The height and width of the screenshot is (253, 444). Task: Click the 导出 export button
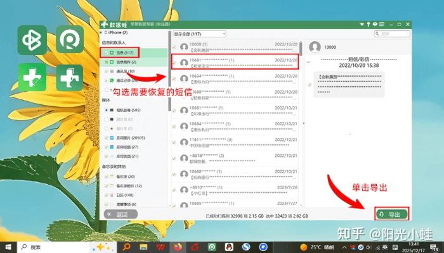coord(392,214)
